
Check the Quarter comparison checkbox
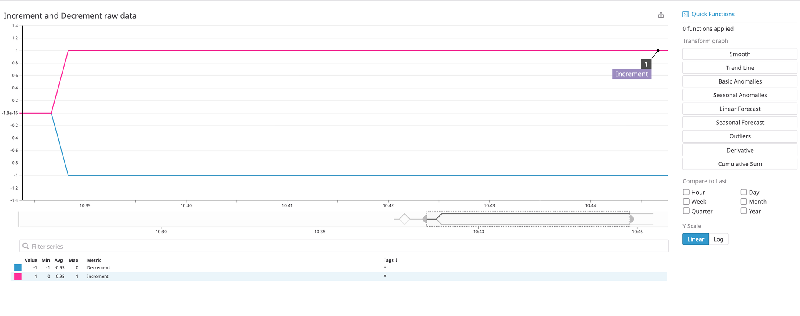point(686,211)
